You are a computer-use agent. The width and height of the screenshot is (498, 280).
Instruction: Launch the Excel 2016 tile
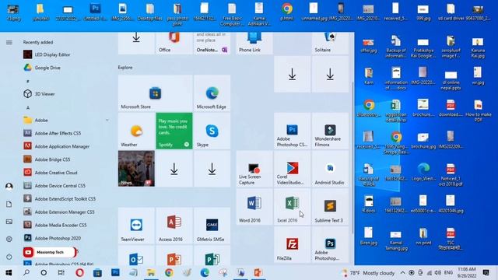[x=293, y=207]
